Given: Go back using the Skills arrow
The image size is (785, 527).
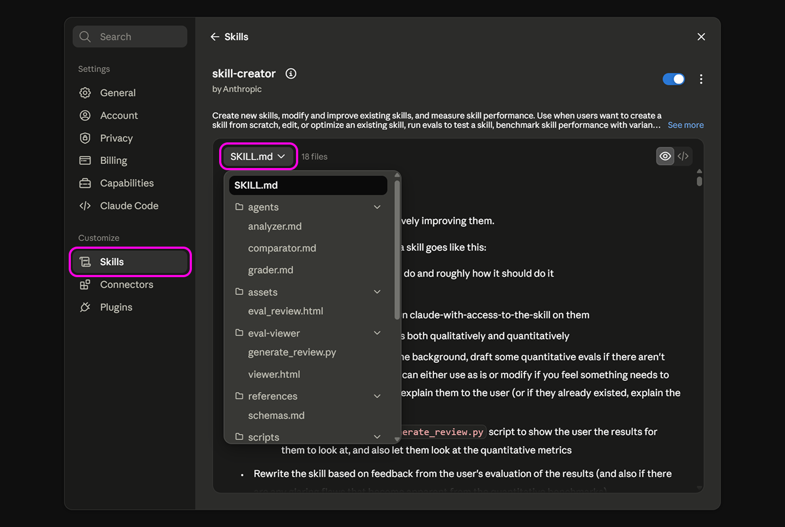Looking at the screenshot, I should click(215, 37).
